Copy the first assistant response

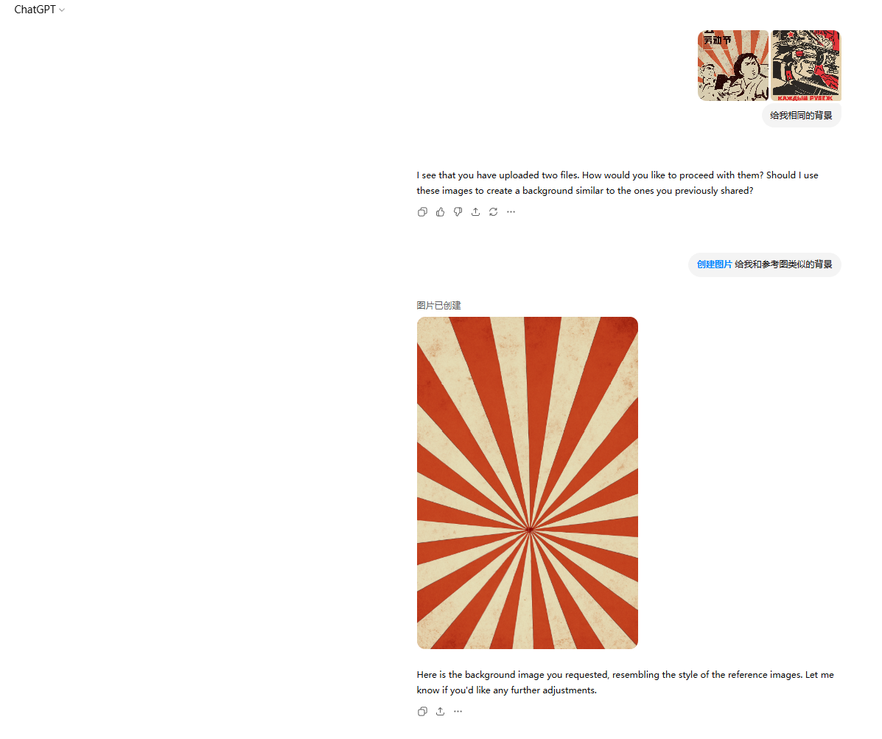[422, 212]
